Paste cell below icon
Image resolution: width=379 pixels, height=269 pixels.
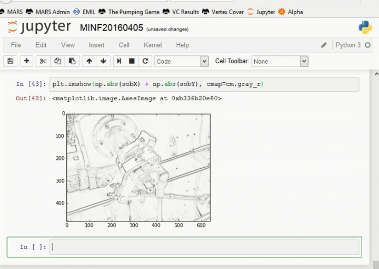[x=72, y=61]
